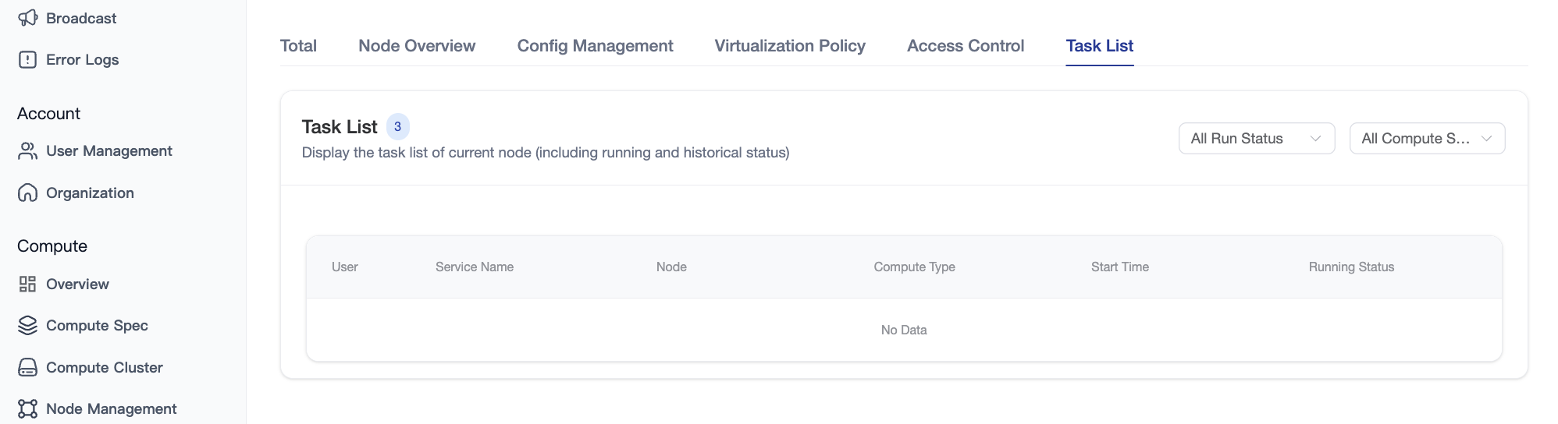Click the Error Logs alert icon
This screenshot has width=1558, height=424.
(27, 60)
